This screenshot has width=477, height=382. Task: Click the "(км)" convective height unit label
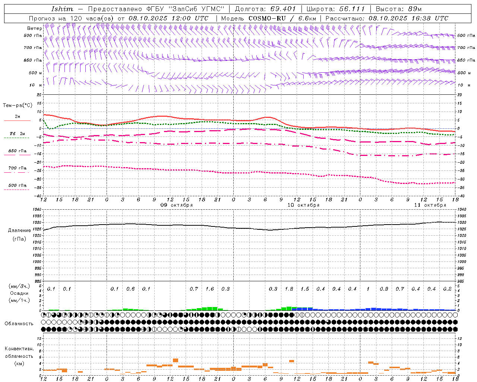tap(19, 363)
